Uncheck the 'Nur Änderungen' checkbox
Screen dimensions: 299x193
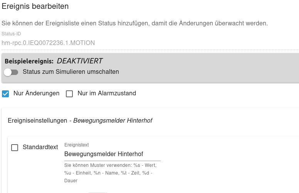point(5,93)
